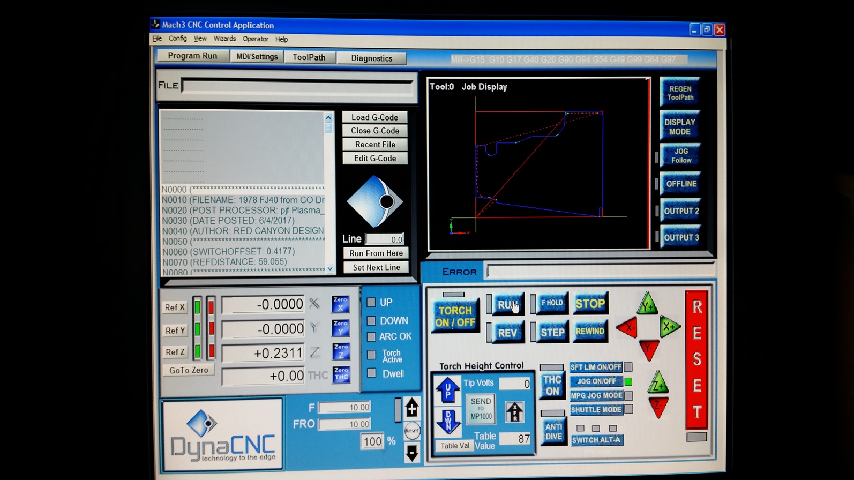Switch to the Diagnostics tab
Screen dimensions: 854x480
tap(371, 58)
